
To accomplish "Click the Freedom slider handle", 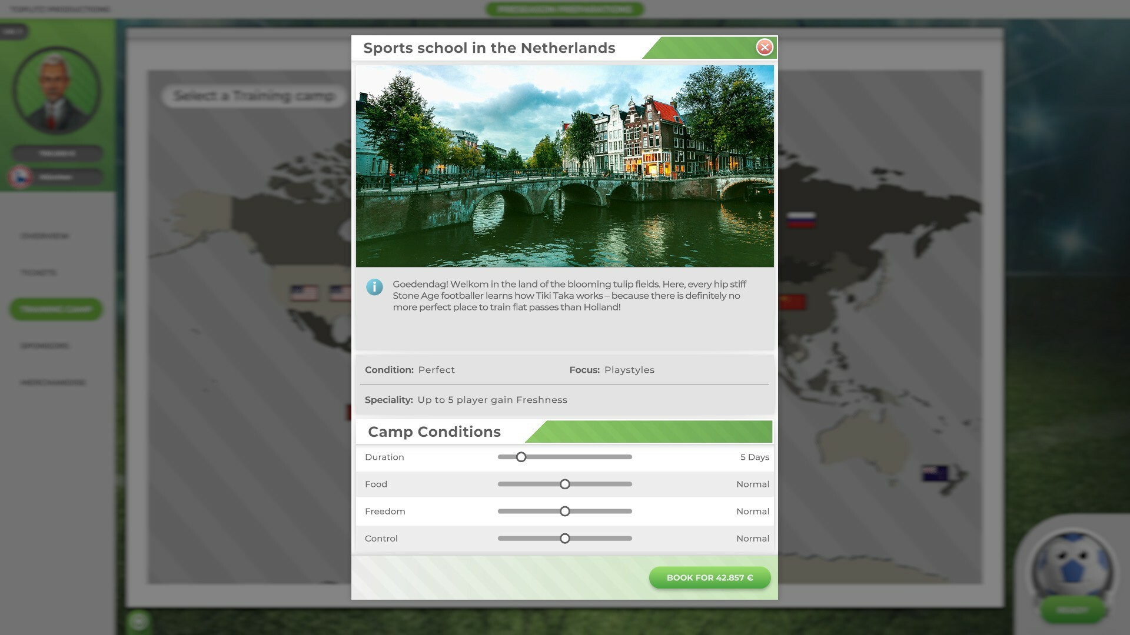I will (564, 512).
